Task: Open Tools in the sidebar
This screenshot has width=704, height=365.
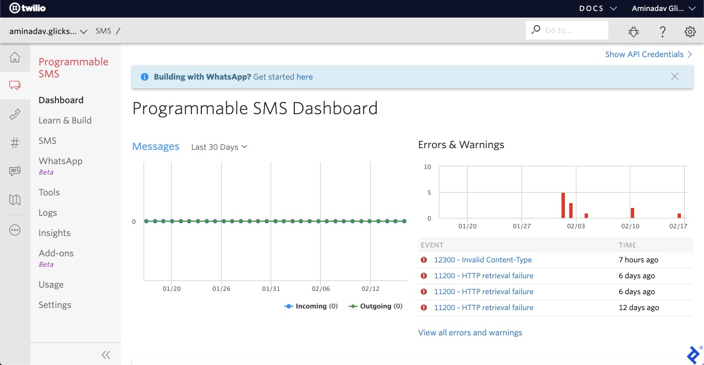Action: coord(49,192)
